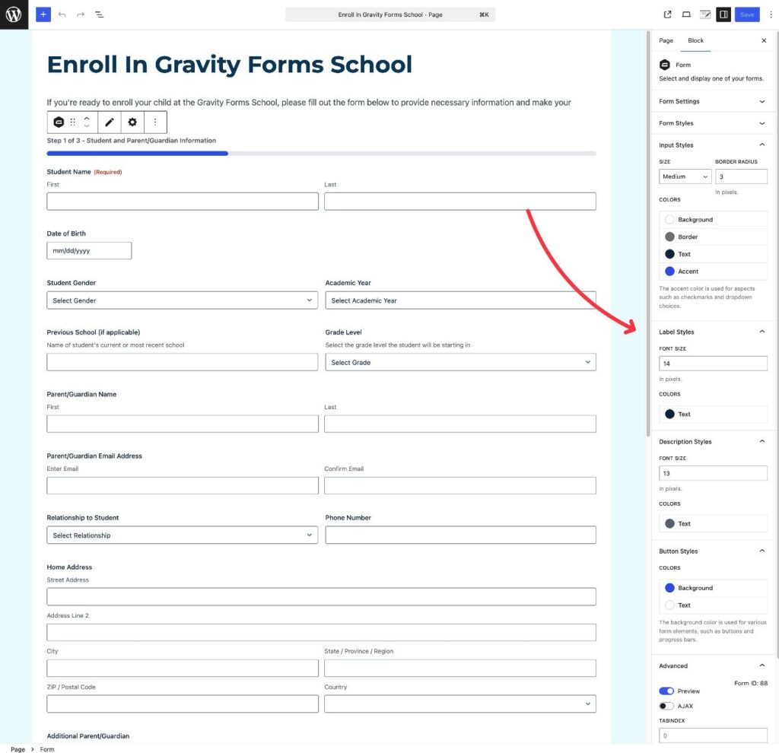Viewport: 779px width, 753px height.
Task: Open the Country dropdown
Action: coord(460,704)
